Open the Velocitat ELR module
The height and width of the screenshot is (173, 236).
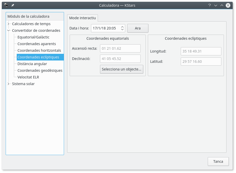click(28, 77)
